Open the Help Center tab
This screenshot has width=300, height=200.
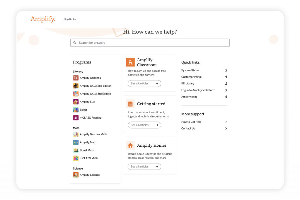click(x=70, y=19)
